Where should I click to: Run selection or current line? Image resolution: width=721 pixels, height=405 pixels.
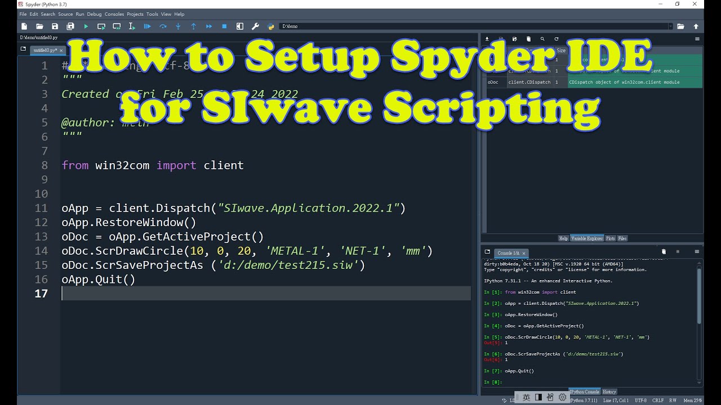coord(132,26)
